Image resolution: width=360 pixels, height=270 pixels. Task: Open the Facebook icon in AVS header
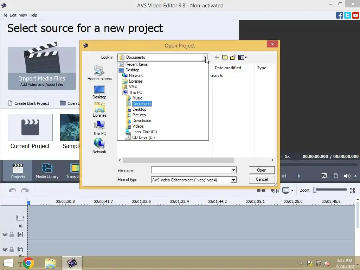(339, 15)
